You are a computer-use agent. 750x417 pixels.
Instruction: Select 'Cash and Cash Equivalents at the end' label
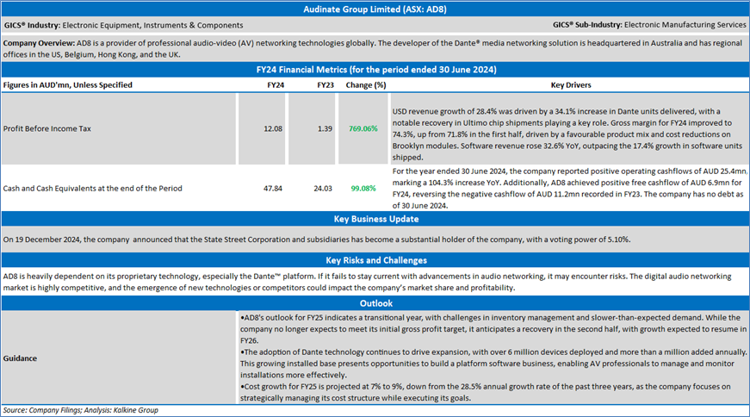pyautogui.click(x=92, y=189)
